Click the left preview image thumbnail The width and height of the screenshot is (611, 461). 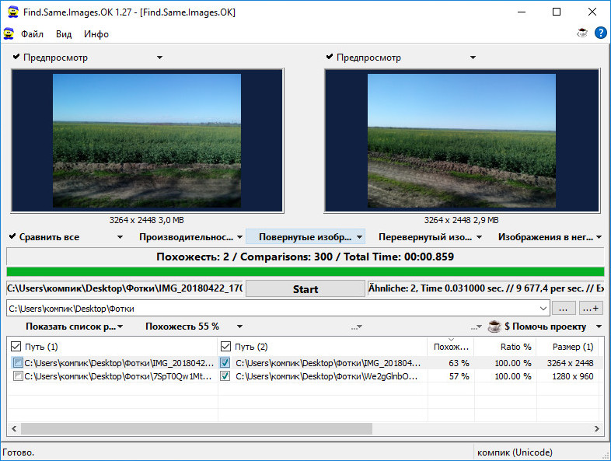click(147, 140)
